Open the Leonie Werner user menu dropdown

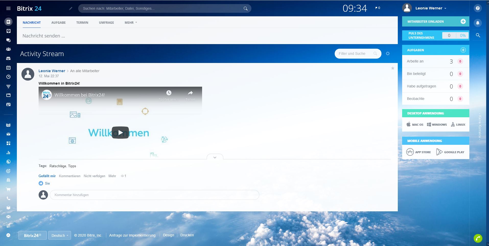tap(431, 8)
